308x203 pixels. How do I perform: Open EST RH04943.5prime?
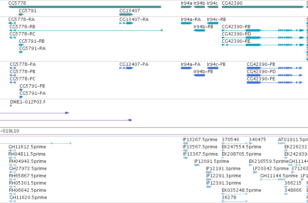coord(28,162)
